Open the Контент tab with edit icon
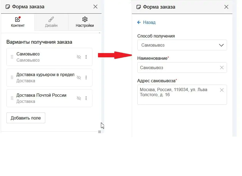Viewport: 242px width, 176px height. click(18, 22)
